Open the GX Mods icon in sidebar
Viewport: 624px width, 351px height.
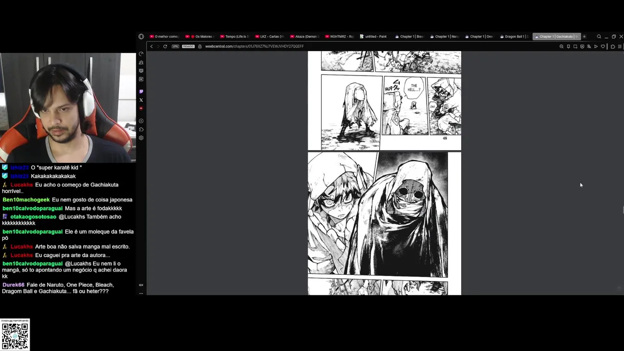click(141, 79)
